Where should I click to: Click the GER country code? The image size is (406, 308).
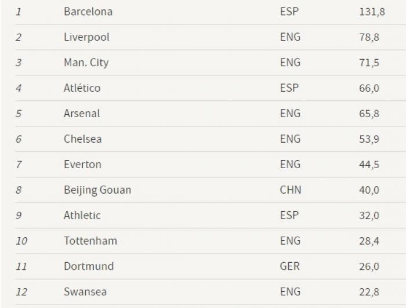(x=290, y=266)
